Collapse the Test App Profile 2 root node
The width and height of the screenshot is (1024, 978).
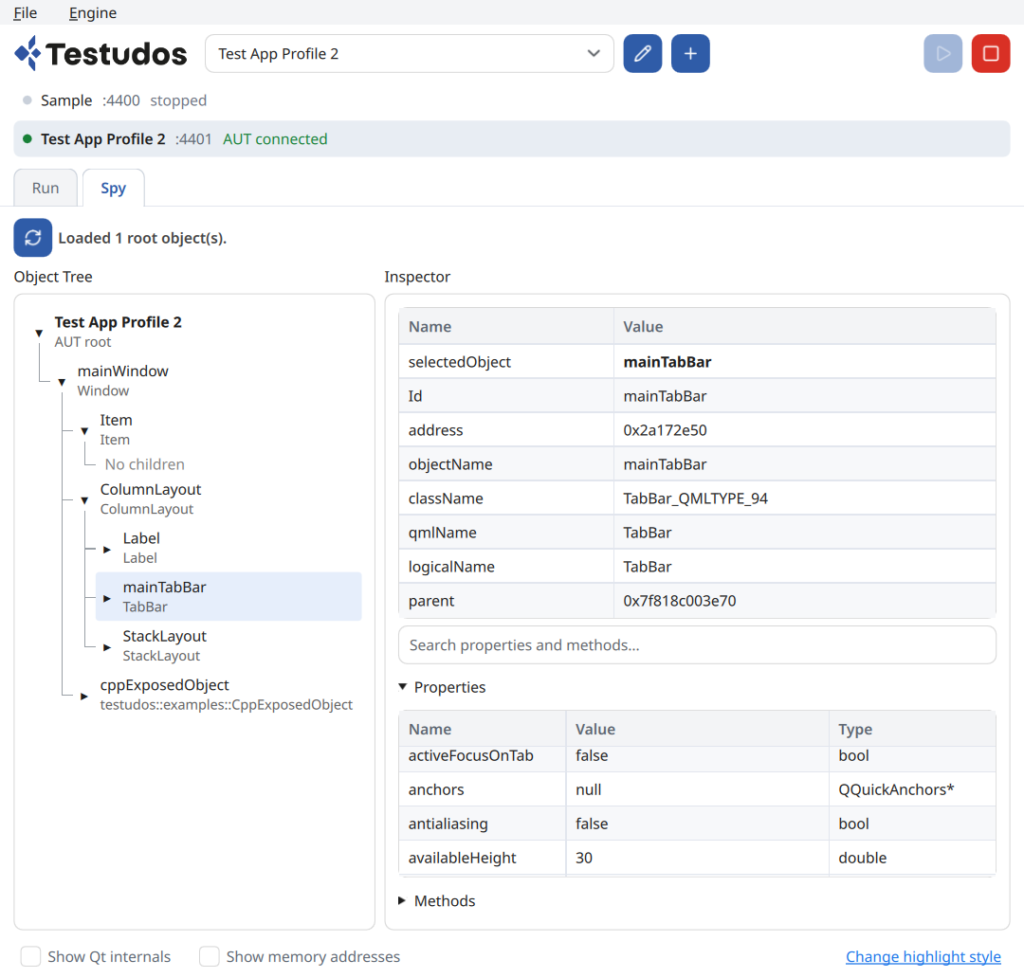coord(39,333)
